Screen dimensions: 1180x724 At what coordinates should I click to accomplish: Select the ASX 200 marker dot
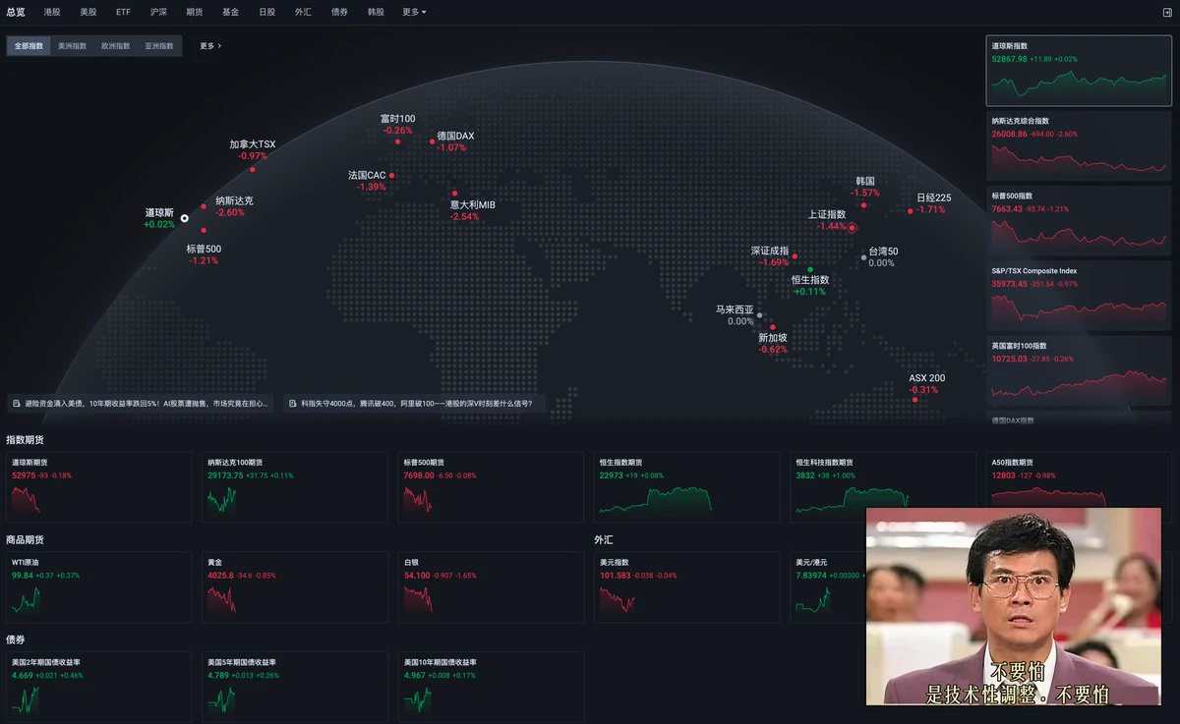[914, 399]
